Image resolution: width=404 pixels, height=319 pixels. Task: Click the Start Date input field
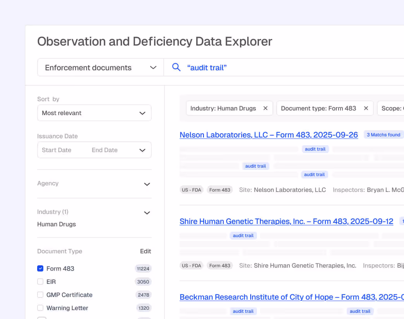pos(56,150)
